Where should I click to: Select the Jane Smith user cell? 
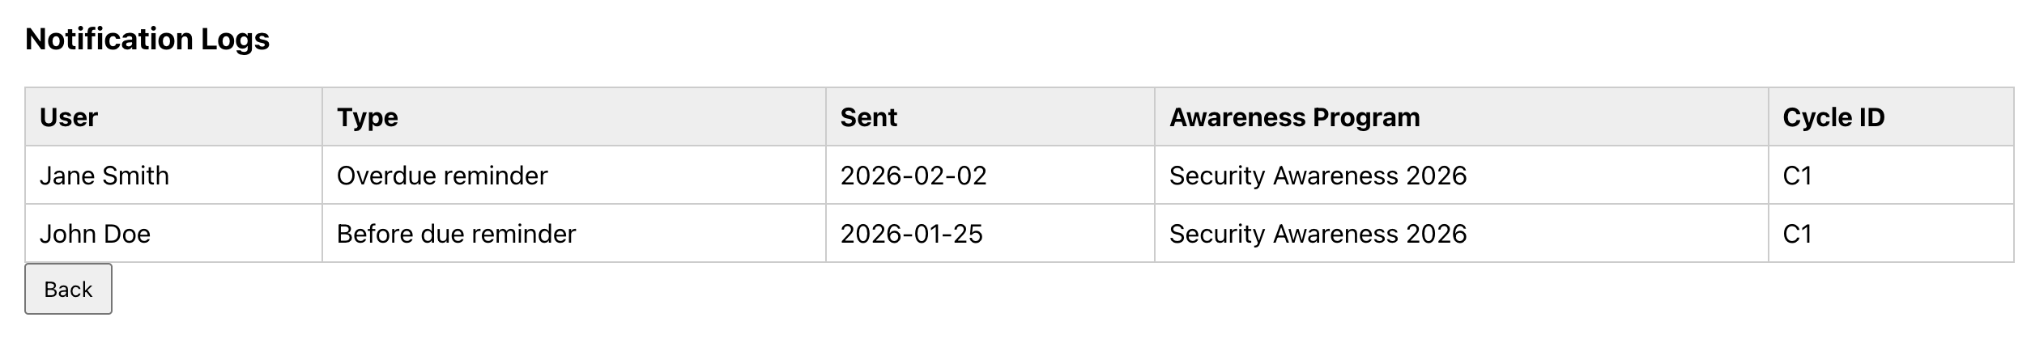104,176
